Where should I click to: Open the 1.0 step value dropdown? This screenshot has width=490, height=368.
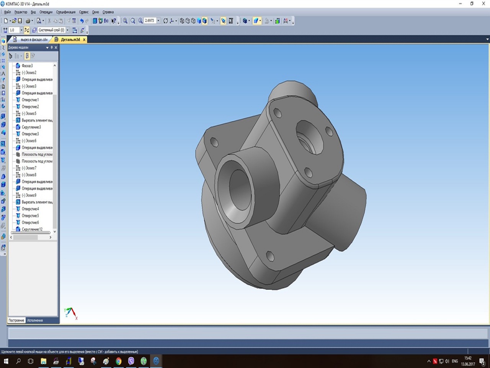[21, 30]
